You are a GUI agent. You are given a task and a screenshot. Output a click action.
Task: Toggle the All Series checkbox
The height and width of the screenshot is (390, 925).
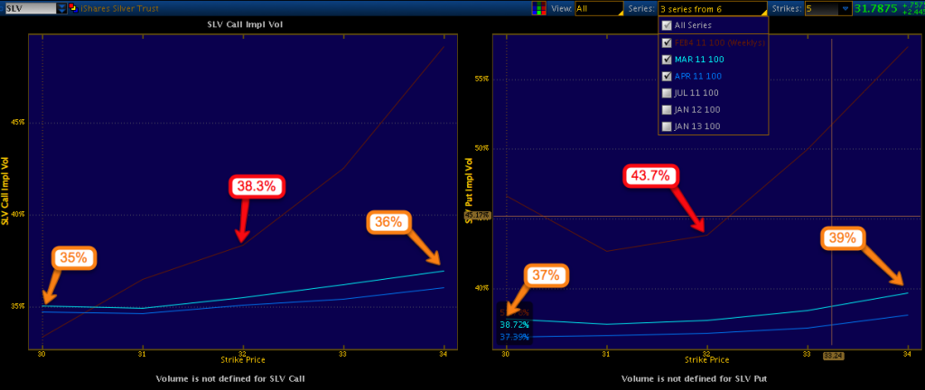point(667,25)
